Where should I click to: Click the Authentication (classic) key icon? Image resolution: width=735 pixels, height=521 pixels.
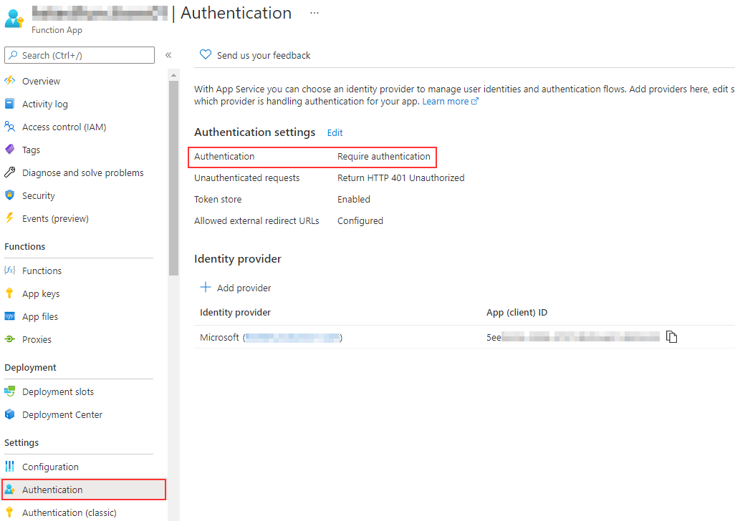(x=9, y=512)
